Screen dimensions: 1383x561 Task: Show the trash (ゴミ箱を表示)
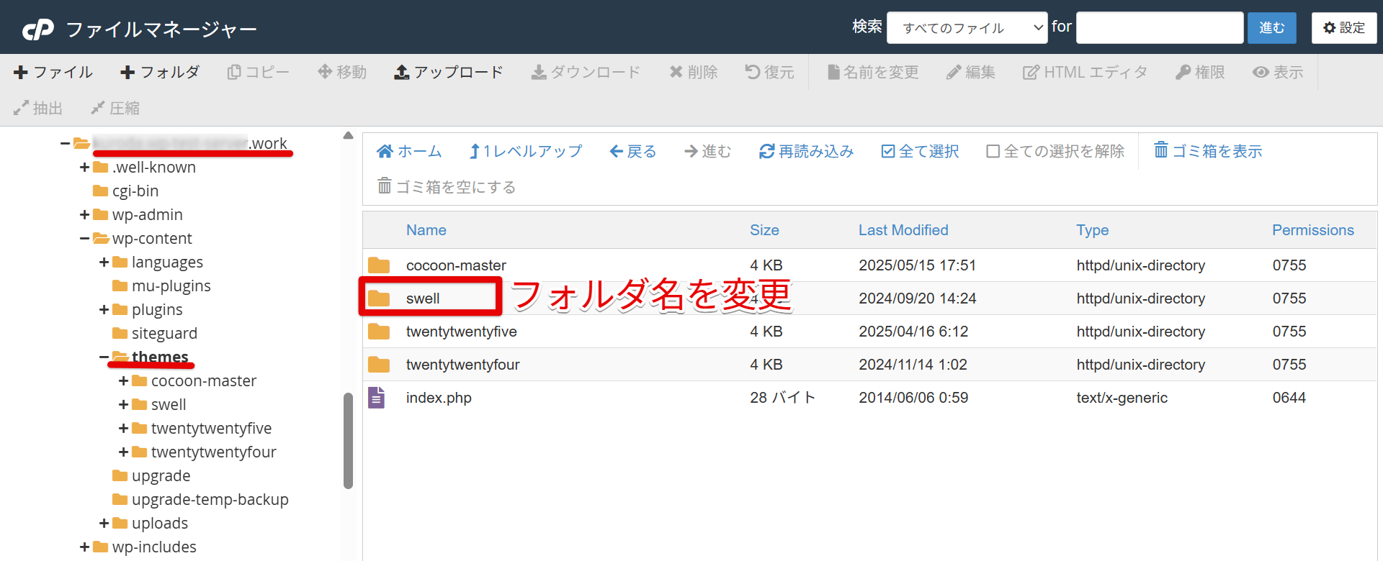pos(1208,151)
